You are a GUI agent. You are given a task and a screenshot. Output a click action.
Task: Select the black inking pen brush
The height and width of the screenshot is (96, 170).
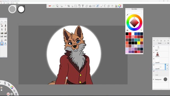pyautogui.click(x=5, y=25)
